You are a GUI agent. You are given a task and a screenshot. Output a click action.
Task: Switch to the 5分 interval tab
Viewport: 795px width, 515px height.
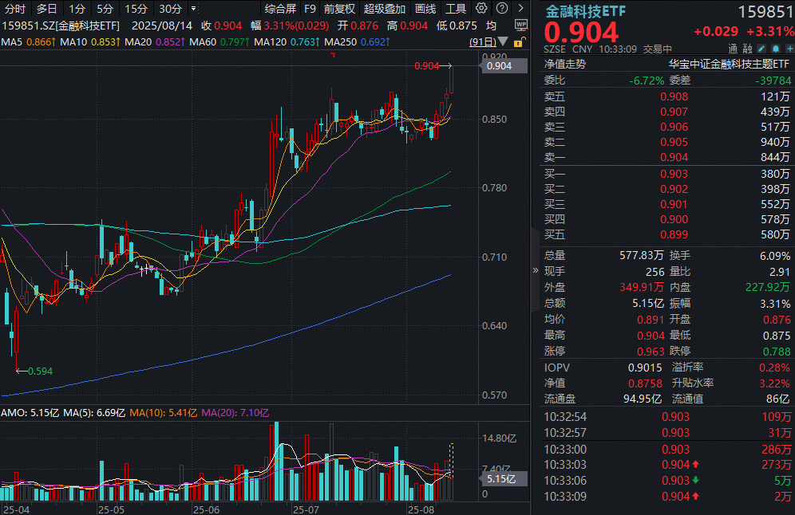(105, 8)
